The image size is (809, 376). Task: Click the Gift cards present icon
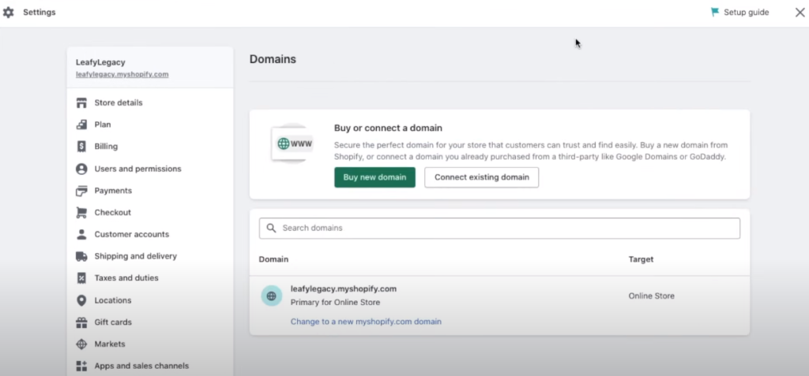(x=81, y=322)
